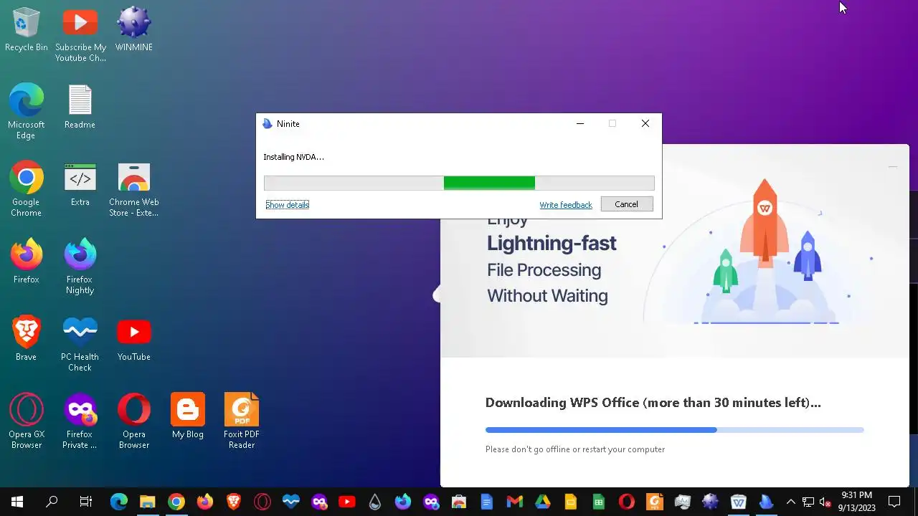The image size is (918, 516).
Task: Launch Foxit PDF Reader desktop icon
Action: [242, 421]
